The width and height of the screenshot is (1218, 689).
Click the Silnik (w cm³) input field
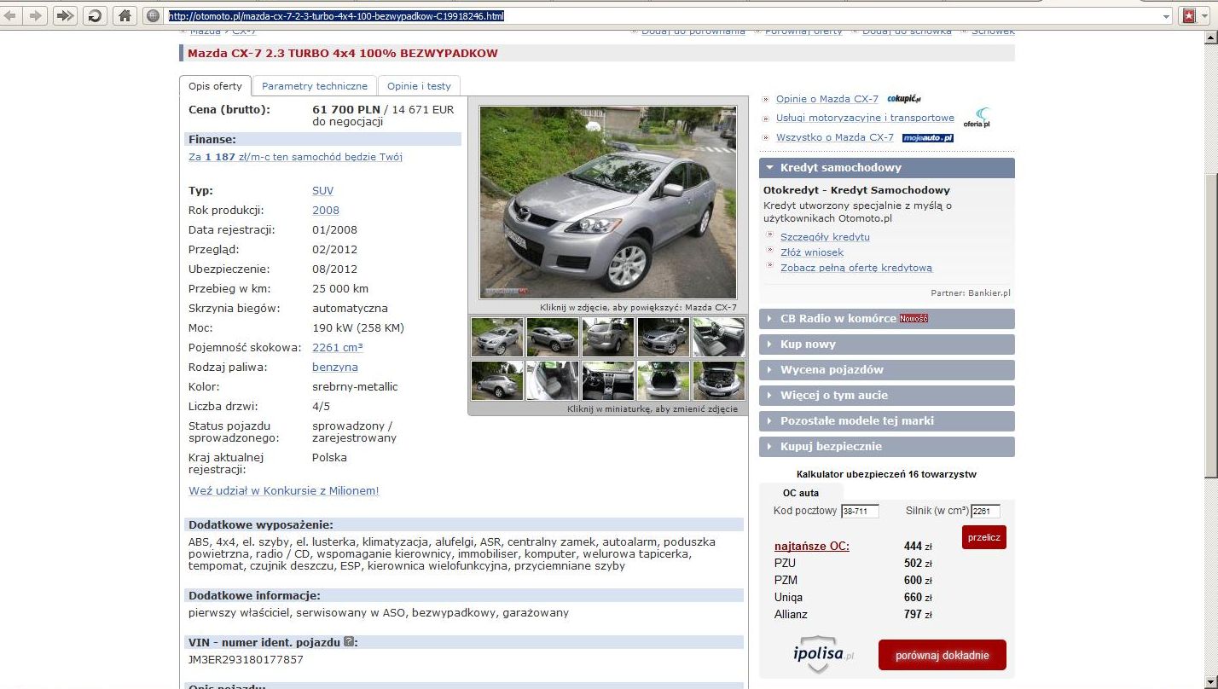(985, 512)
